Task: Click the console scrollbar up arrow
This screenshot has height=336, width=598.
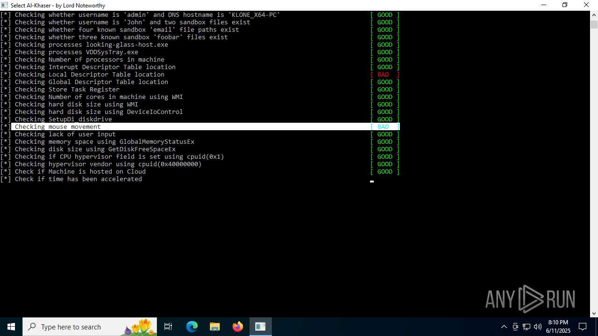Action: [x=594, y=15]
